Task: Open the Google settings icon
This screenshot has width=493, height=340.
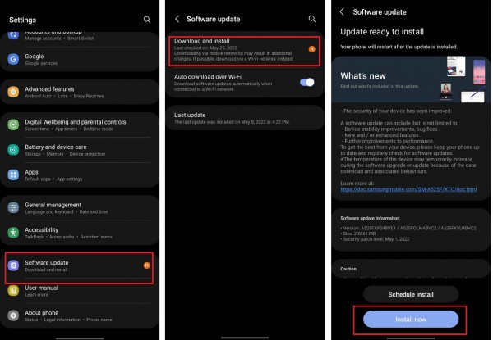Action: point(13,59)
